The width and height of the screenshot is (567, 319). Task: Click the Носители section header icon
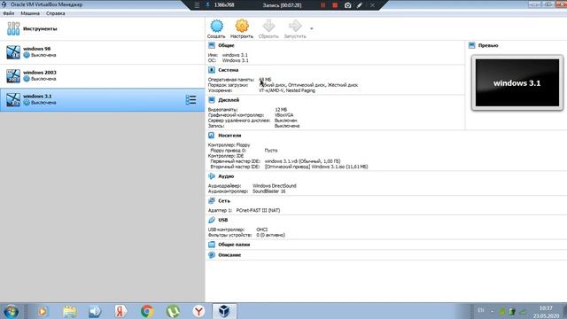pyautogui.click(x=212, y=136)
